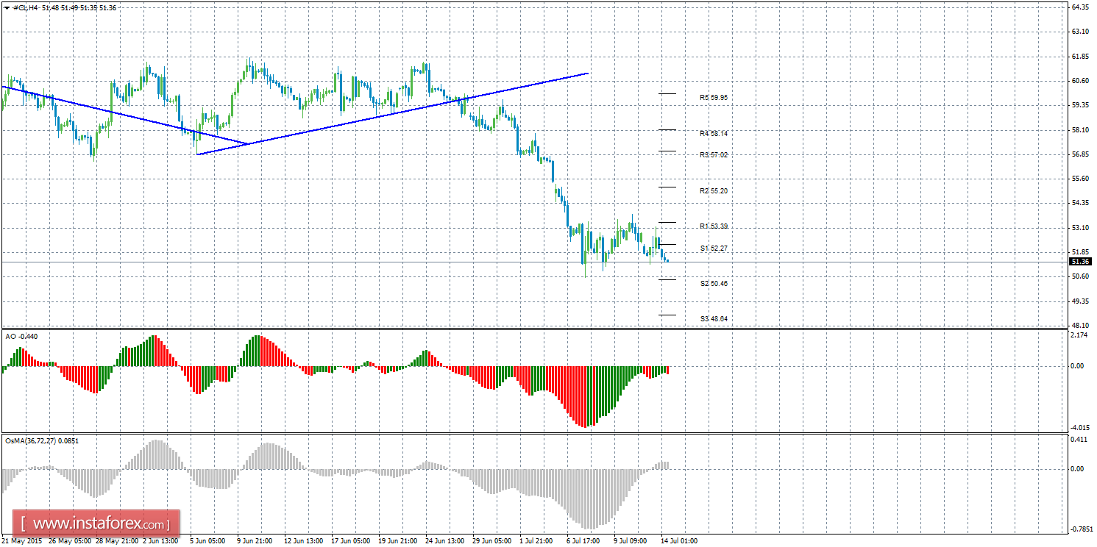Click the AO -0.440 indicator label
The image size is (1097, 547).
point(22,337)
